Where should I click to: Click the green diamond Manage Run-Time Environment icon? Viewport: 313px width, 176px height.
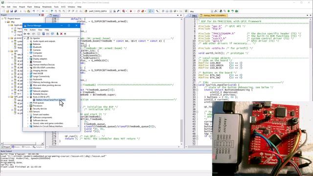coord(228,11)
